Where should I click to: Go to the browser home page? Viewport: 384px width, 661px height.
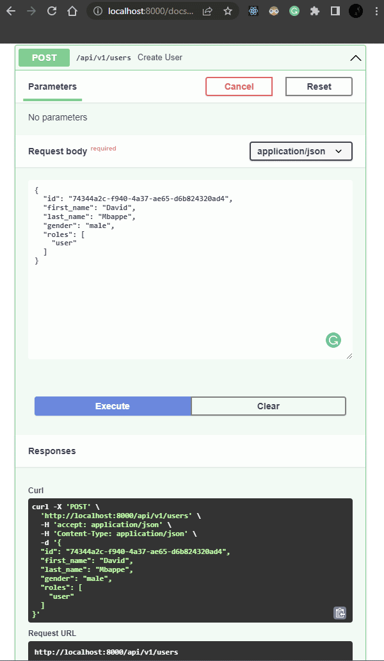point(71,11)
